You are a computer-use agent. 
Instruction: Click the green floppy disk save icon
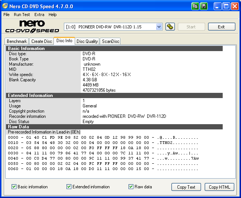click(204, 6)
